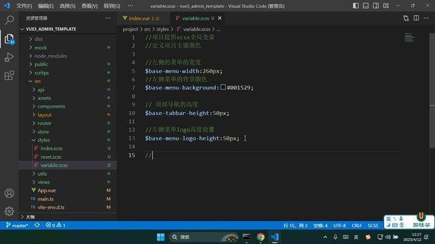The width and height of the screenshot is (435, 244).
Task: Open the 转到(G) menu
Action: tap(111, 6)
